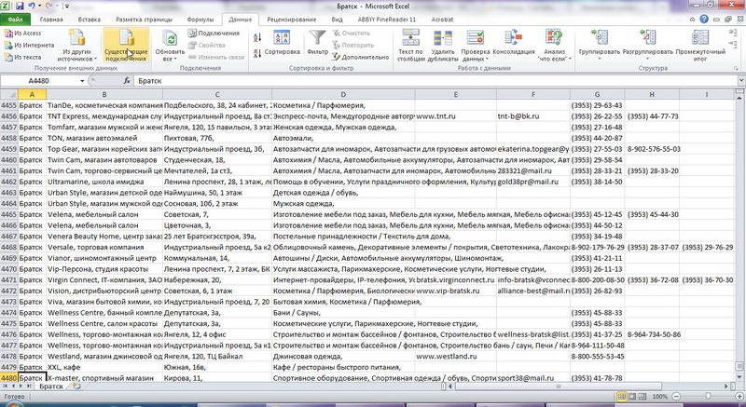Click the Insert Worksheet tab icon

[76, 387]
